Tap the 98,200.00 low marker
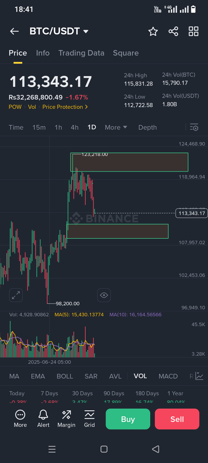This screenshot has width=208, height=463. [x=68, y=304]
